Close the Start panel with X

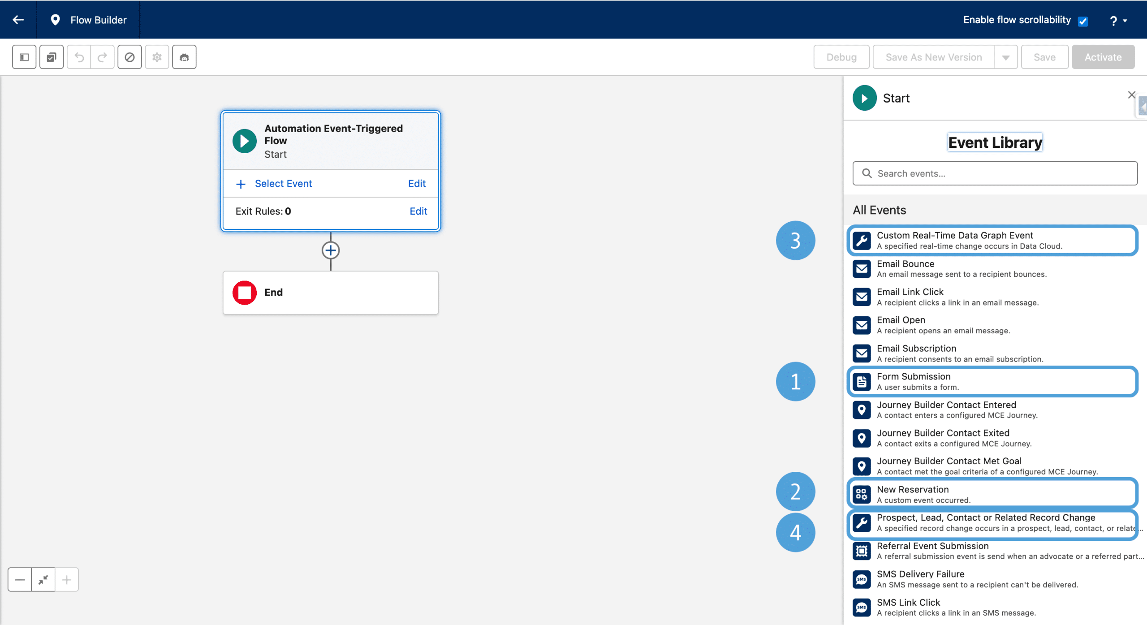1131,95
